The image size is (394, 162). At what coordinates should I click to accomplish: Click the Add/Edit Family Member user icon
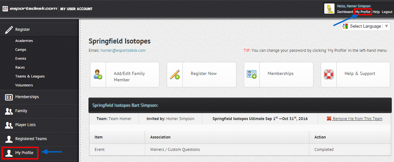pyautogui.click(x=98, y=75)
